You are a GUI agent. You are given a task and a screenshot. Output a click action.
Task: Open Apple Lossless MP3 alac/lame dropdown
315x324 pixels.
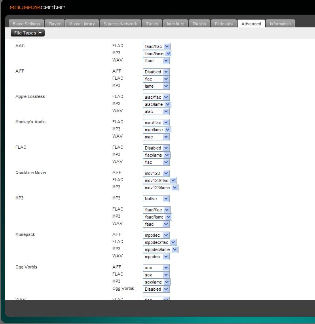pos(157,104)
